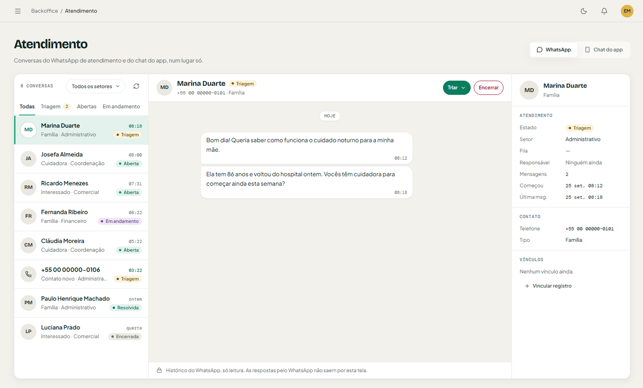
Task: Click Josefa Almeida's JA avatar
Action: (29, 159)
